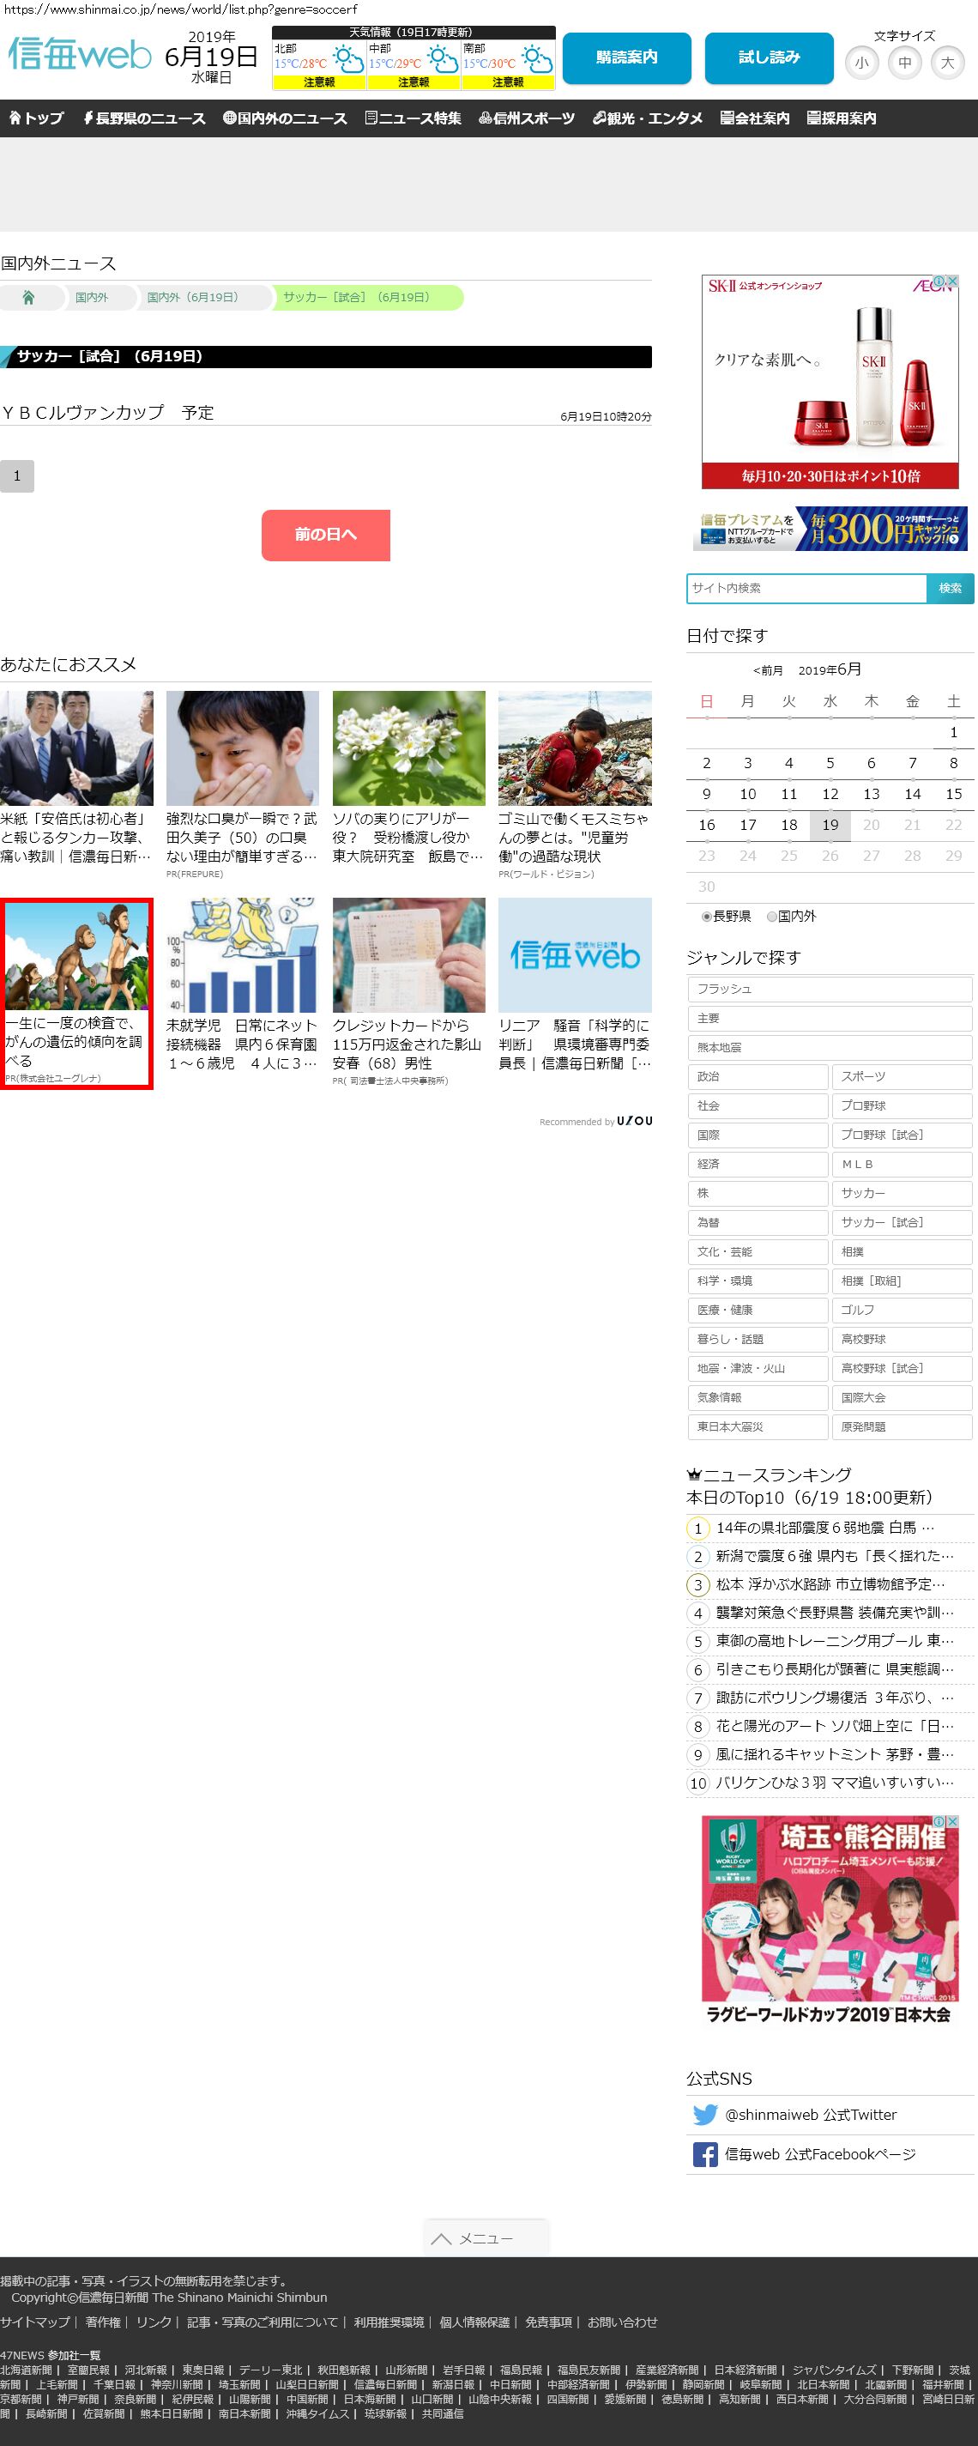
Task: Open the ソバの実りにアリ flower thumbnail
Action: click(408, 748)
